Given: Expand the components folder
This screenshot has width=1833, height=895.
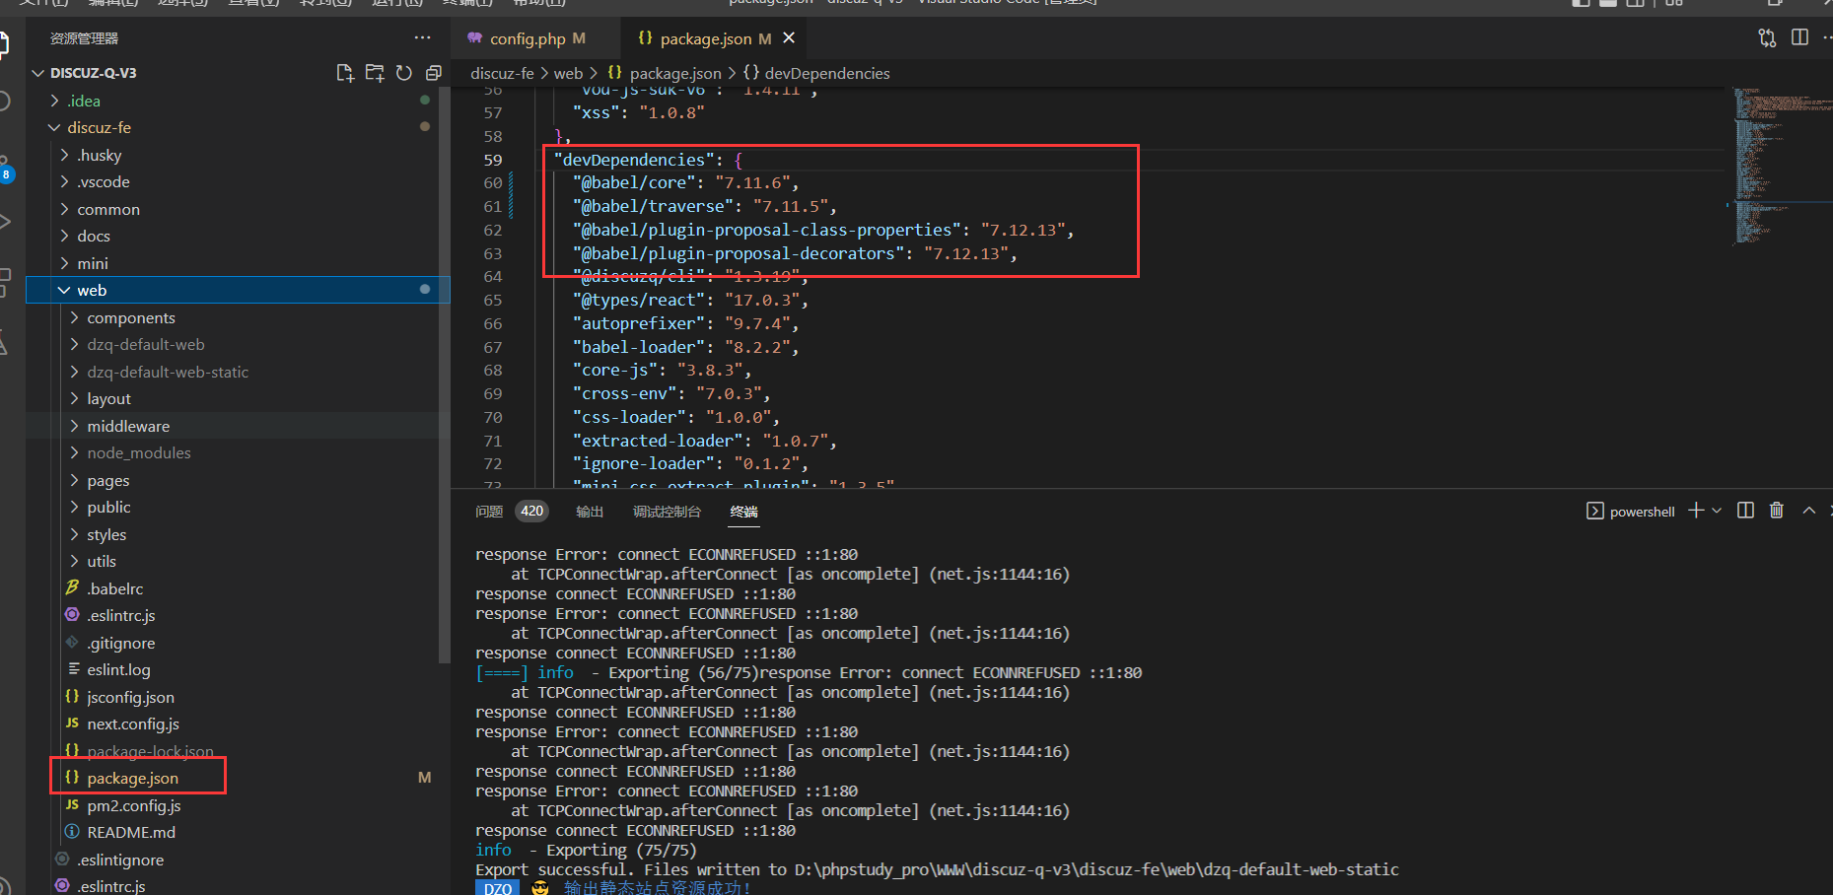Looking at the screenshot, I should [x=130, y=317].
